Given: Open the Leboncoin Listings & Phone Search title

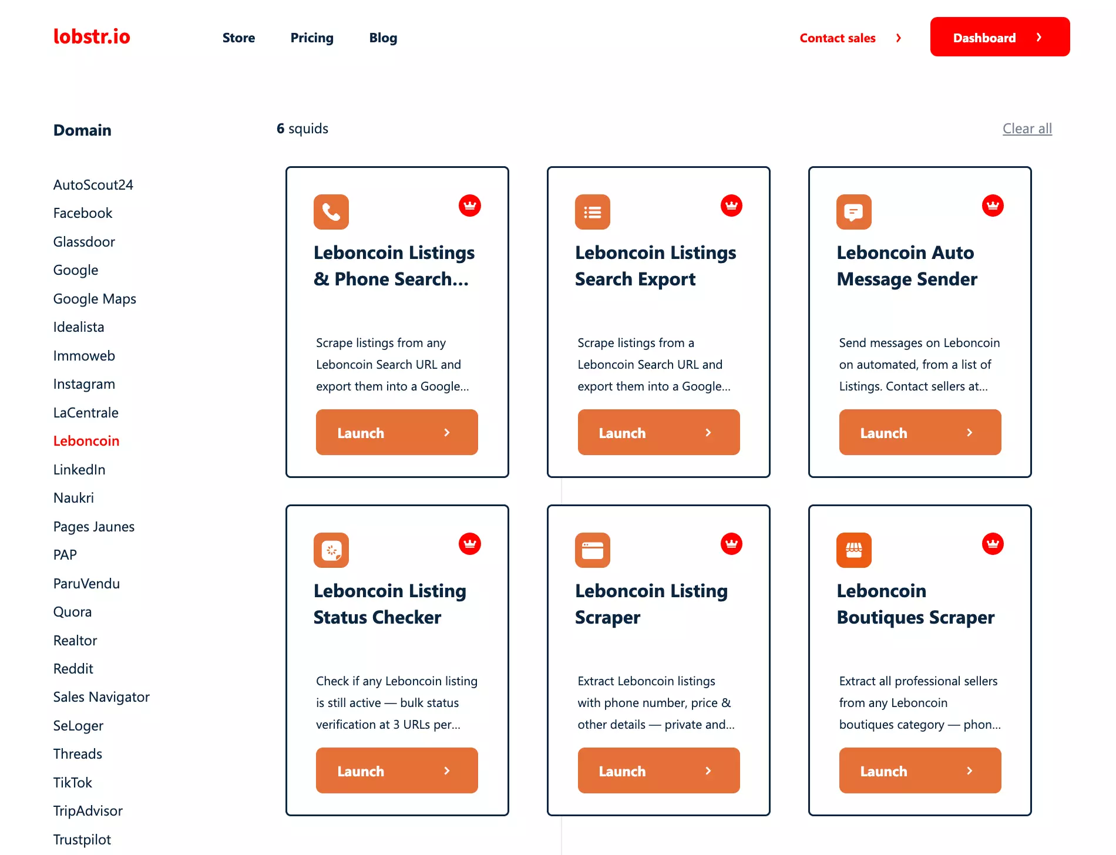Looking at the screenshot, I should pos(394,266).
